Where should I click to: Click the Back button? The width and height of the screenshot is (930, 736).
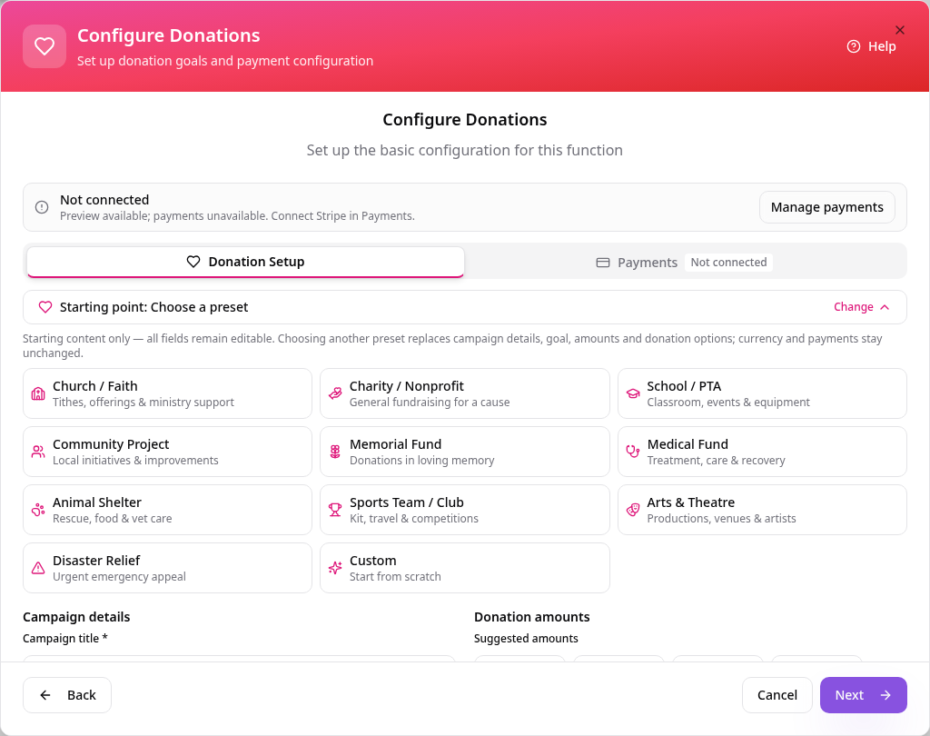point(67,695)
